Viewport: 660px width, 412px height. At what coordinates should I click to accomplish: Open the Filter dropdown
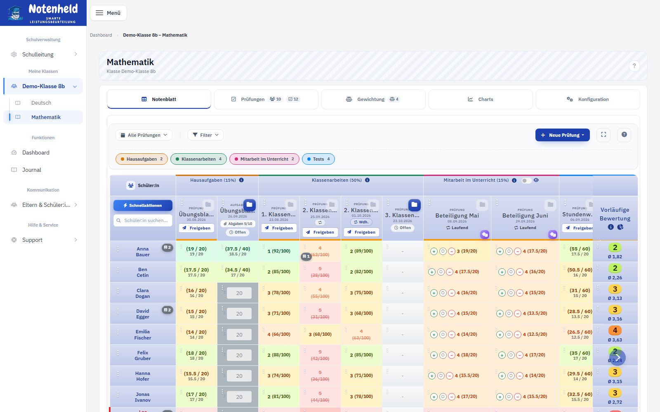coord(205,135)
